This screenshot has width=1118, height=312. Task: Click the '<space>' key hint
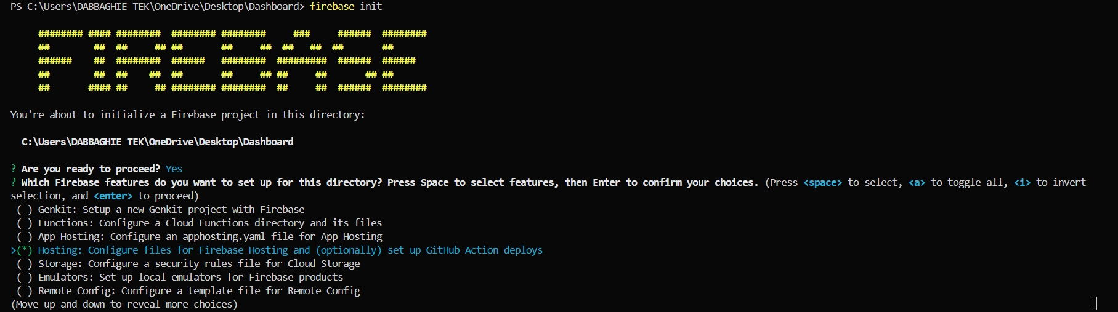(822, 182)
